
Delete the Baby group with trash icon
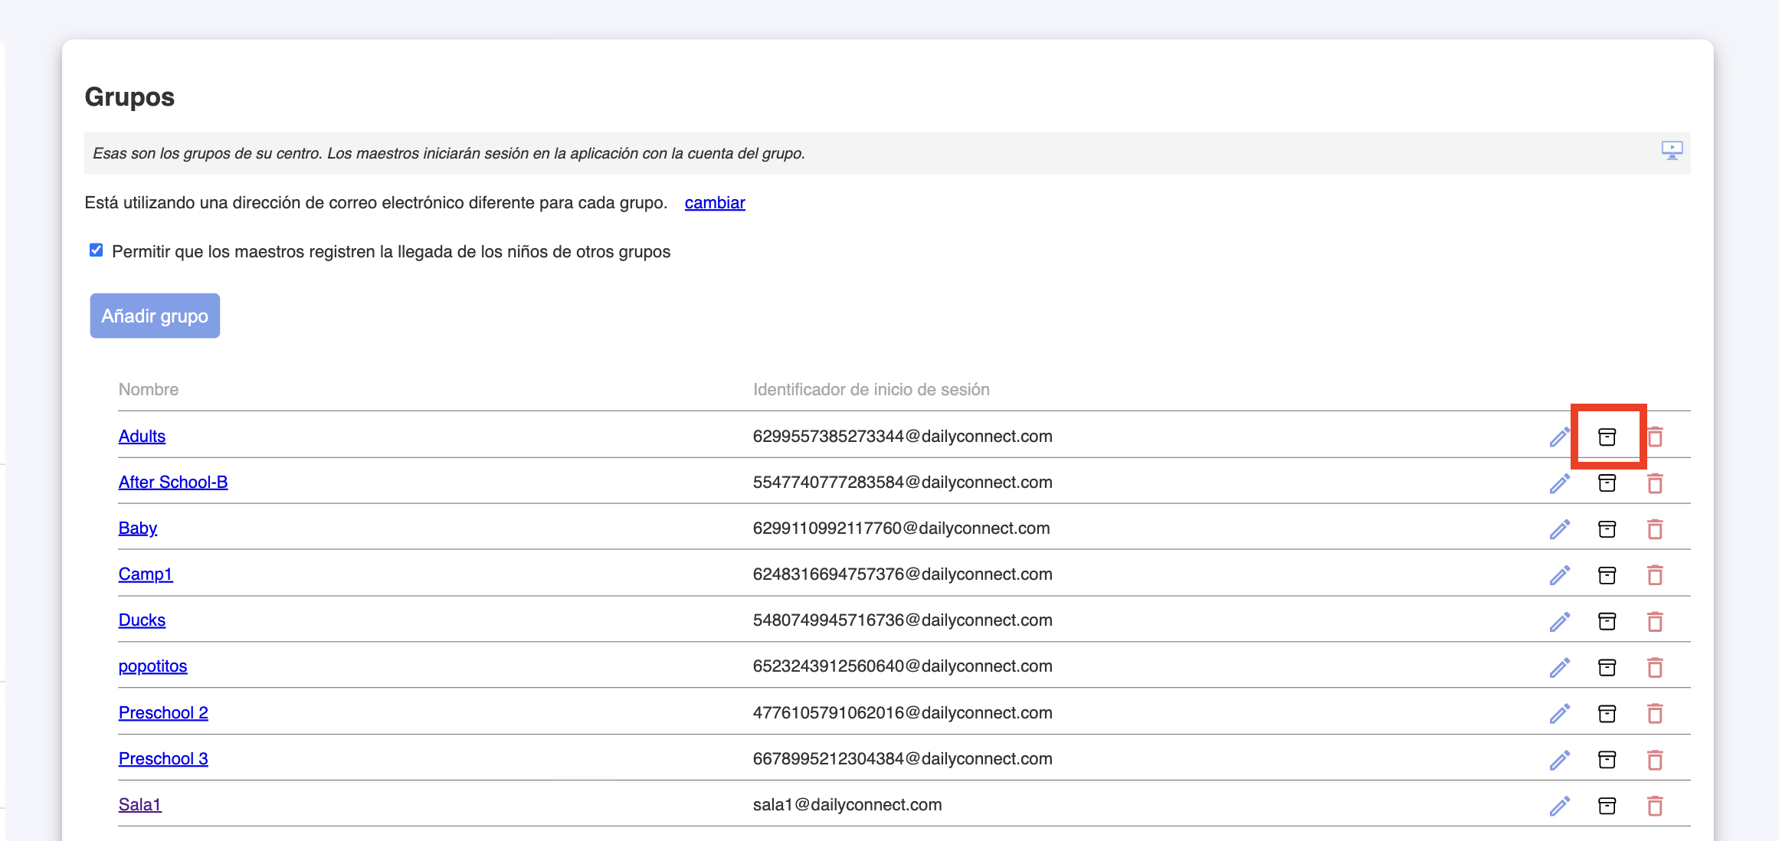[1655, 529]
